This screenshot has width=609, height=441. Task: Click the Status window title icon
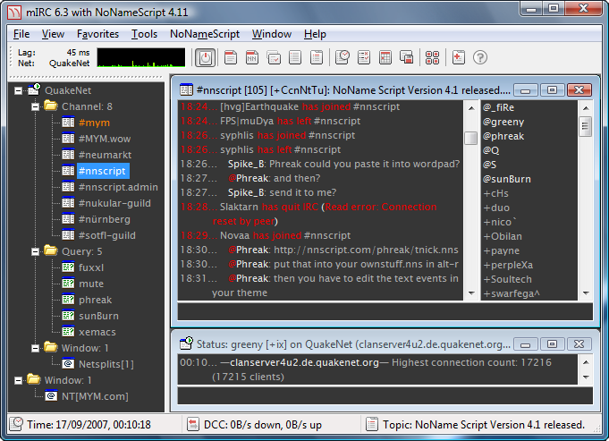(x=186, y=343)
